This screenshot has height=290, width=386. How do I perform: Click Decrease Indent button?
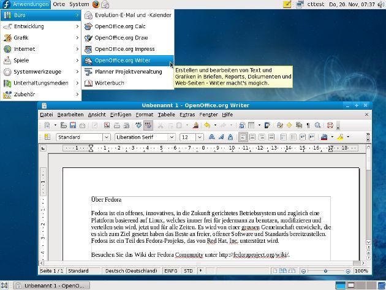[x=303, y=137]
